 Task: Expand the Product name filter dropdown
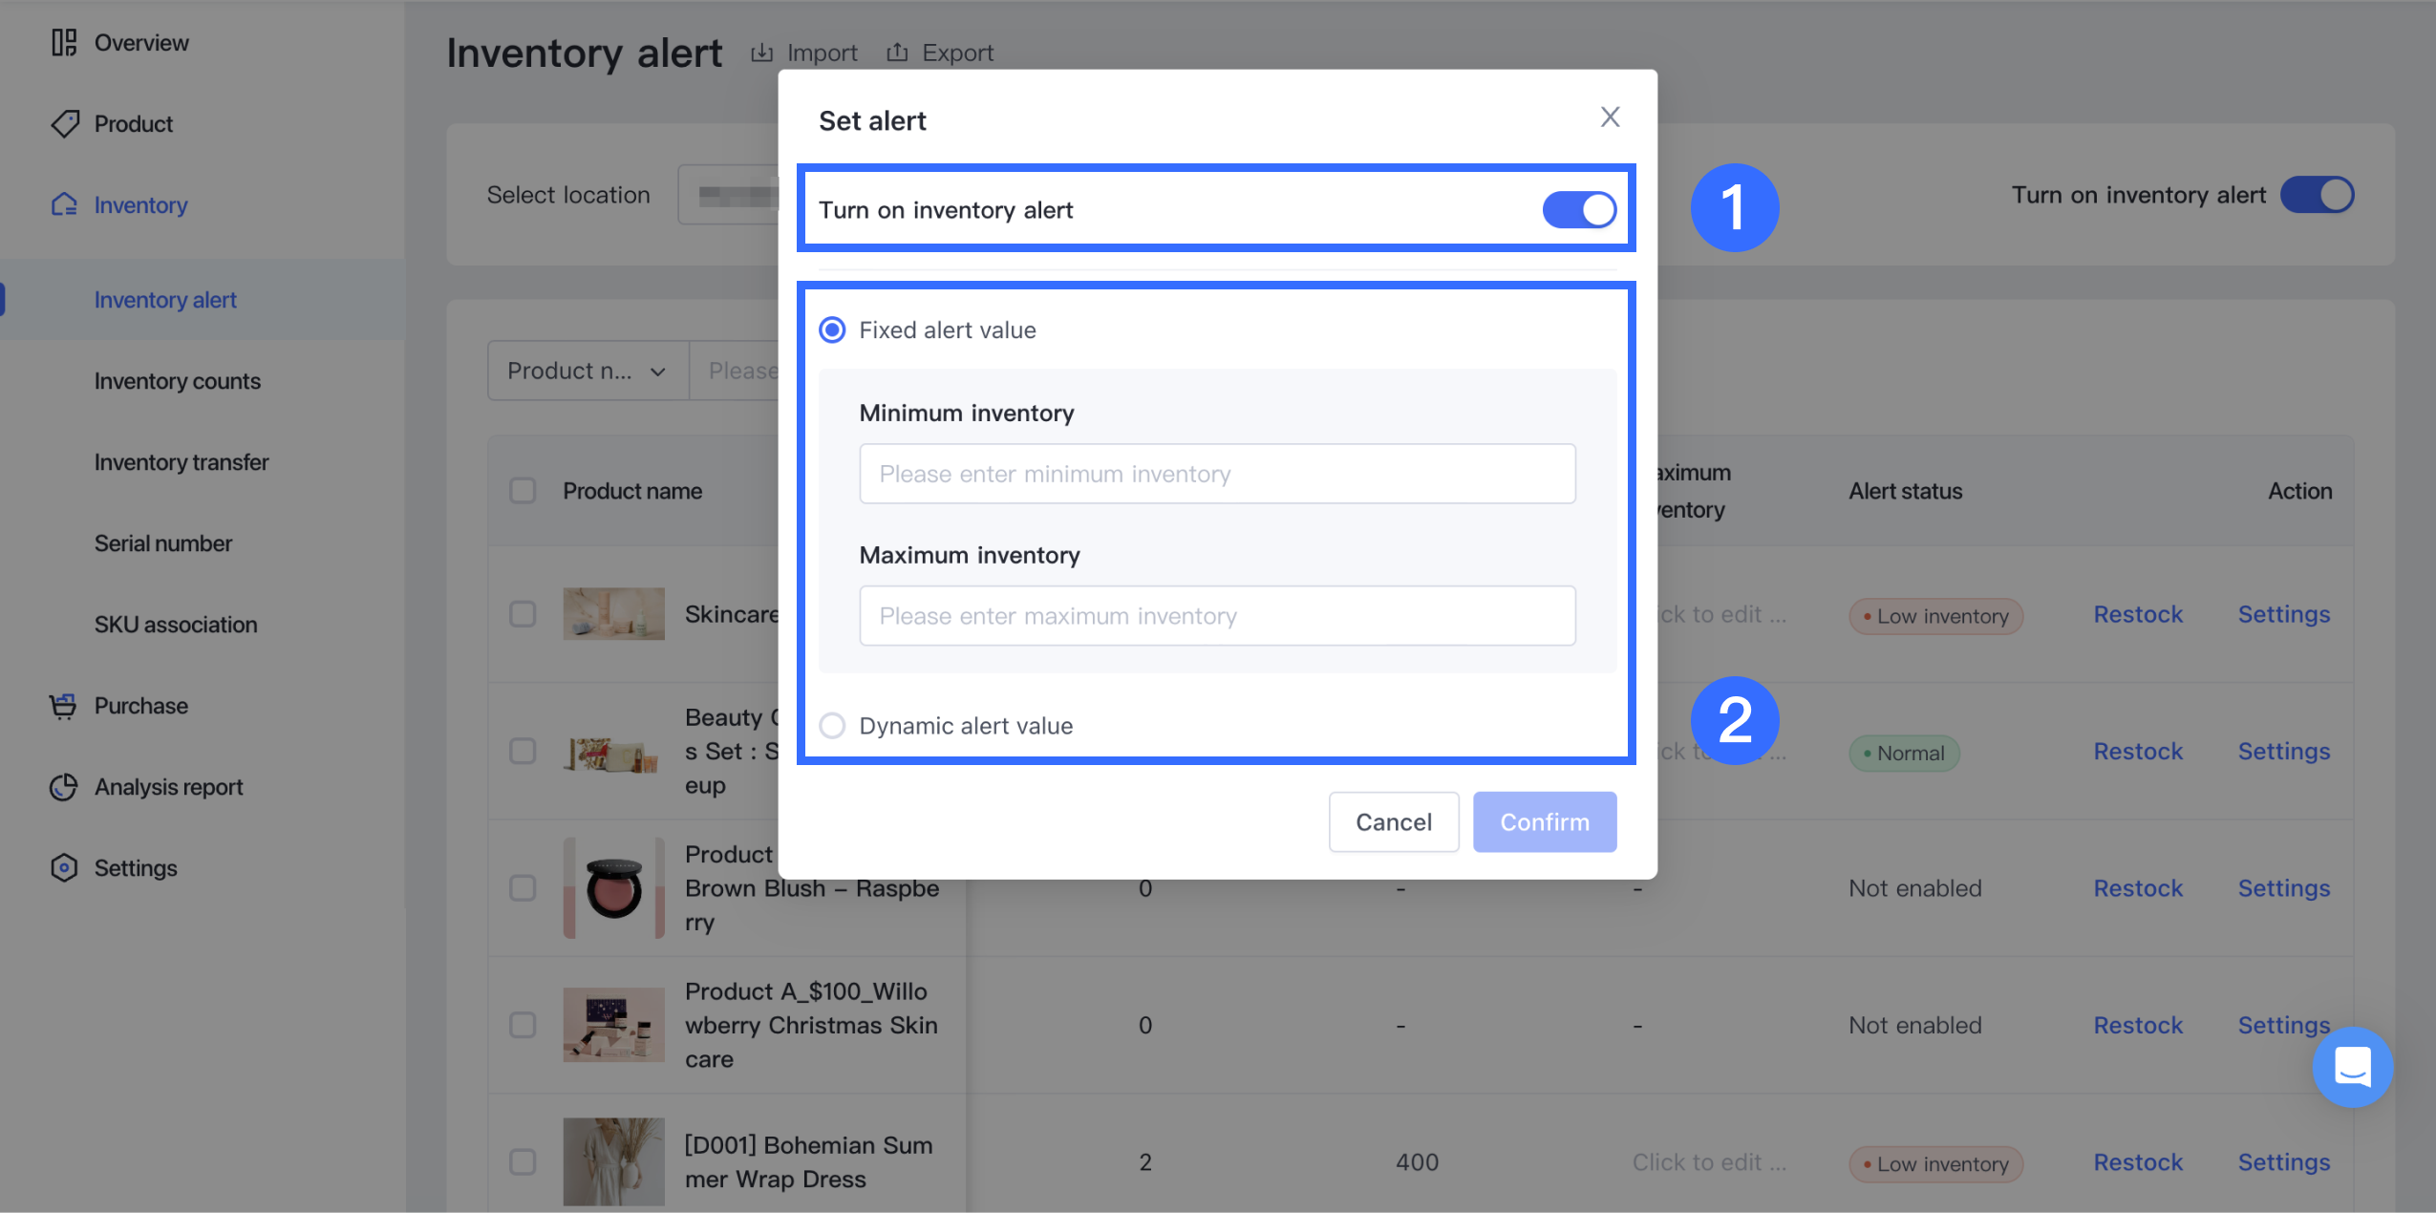click(588, 371)
